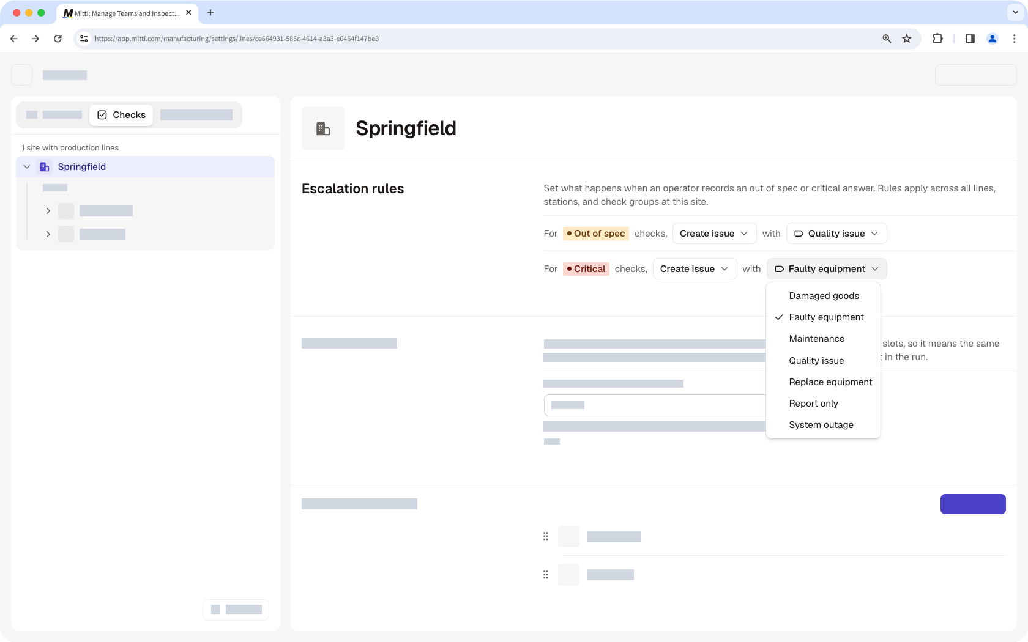Click the Critical status badge
The width and height of the screenshot is (1028, 642).
pos(586,269)
